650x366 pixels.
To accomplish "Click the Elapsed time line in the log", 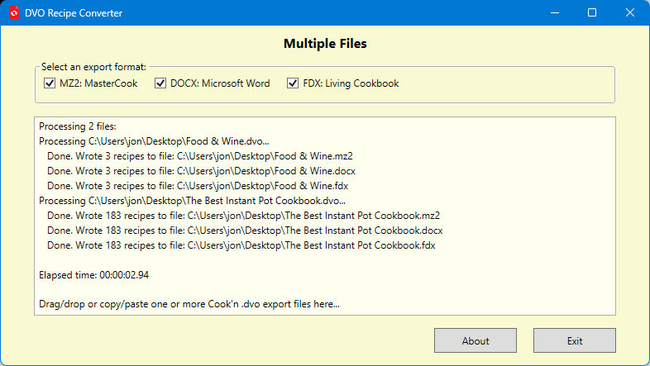I will click(x=94, y=274).
